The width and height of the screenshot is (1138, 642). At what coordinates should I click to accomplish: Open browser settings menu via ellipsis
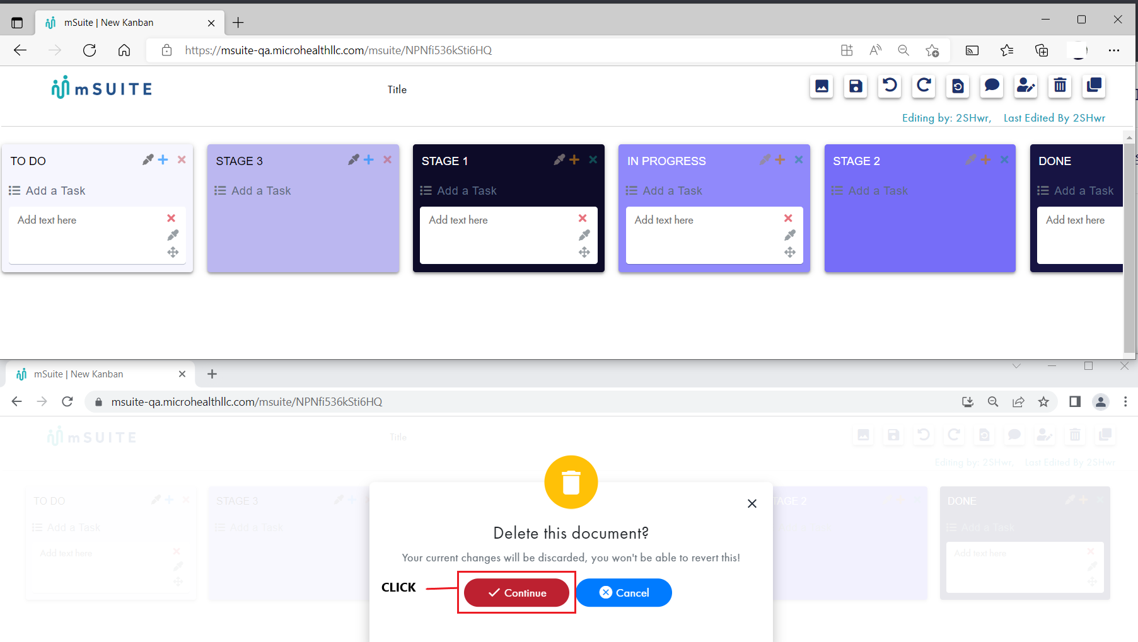1114,50
